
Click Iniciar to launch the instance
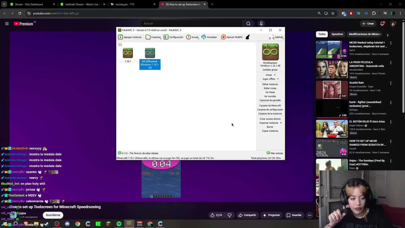pos(269,75)
